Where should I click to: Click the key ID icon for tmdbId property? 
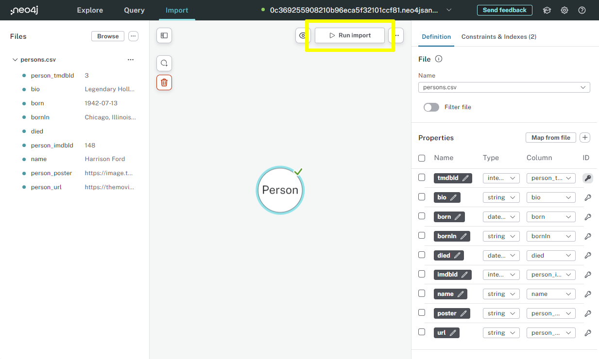(x=588, y=178)
